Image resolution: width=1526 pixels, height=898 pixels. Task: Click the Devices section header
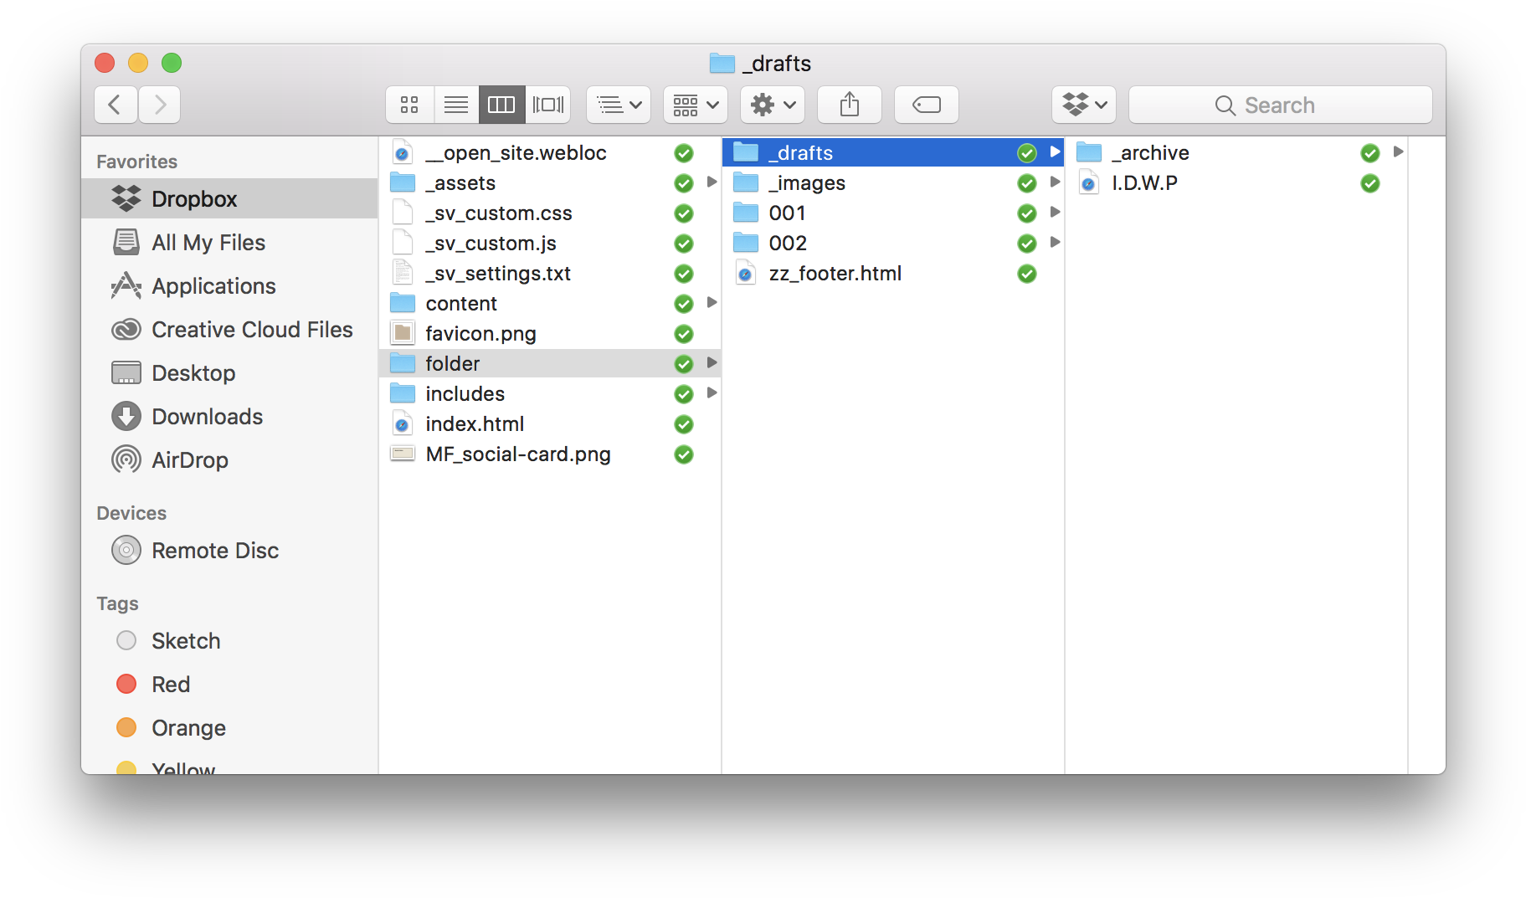pos(131,513)
